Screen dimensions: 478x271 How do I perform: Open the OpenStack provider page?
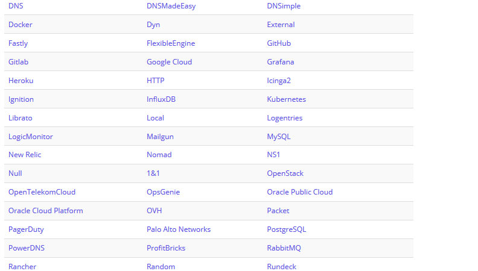(285, 173)
